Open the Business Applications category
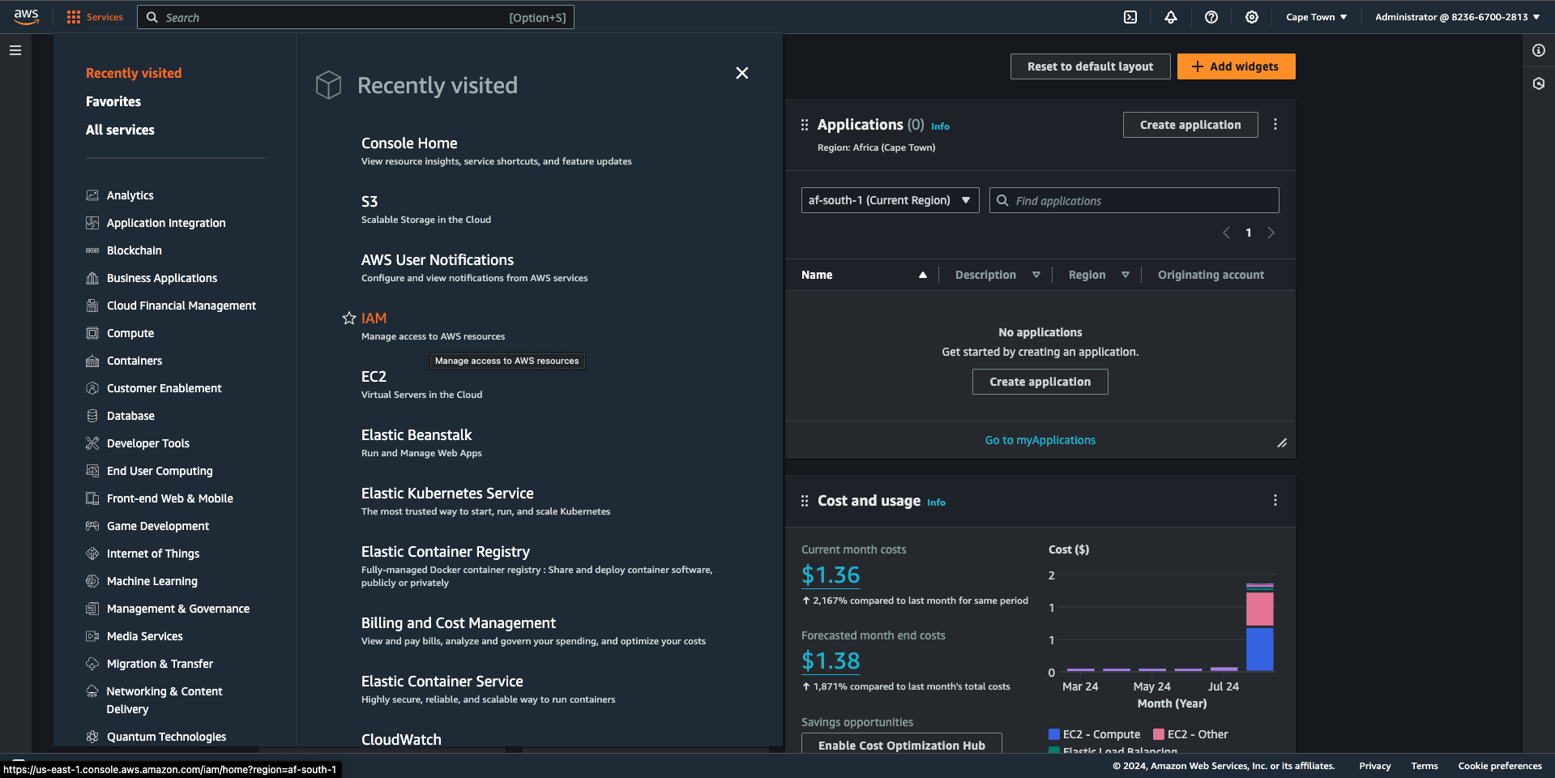The width and height of the screenshot is (1555, 778). [x=162, y=278]
